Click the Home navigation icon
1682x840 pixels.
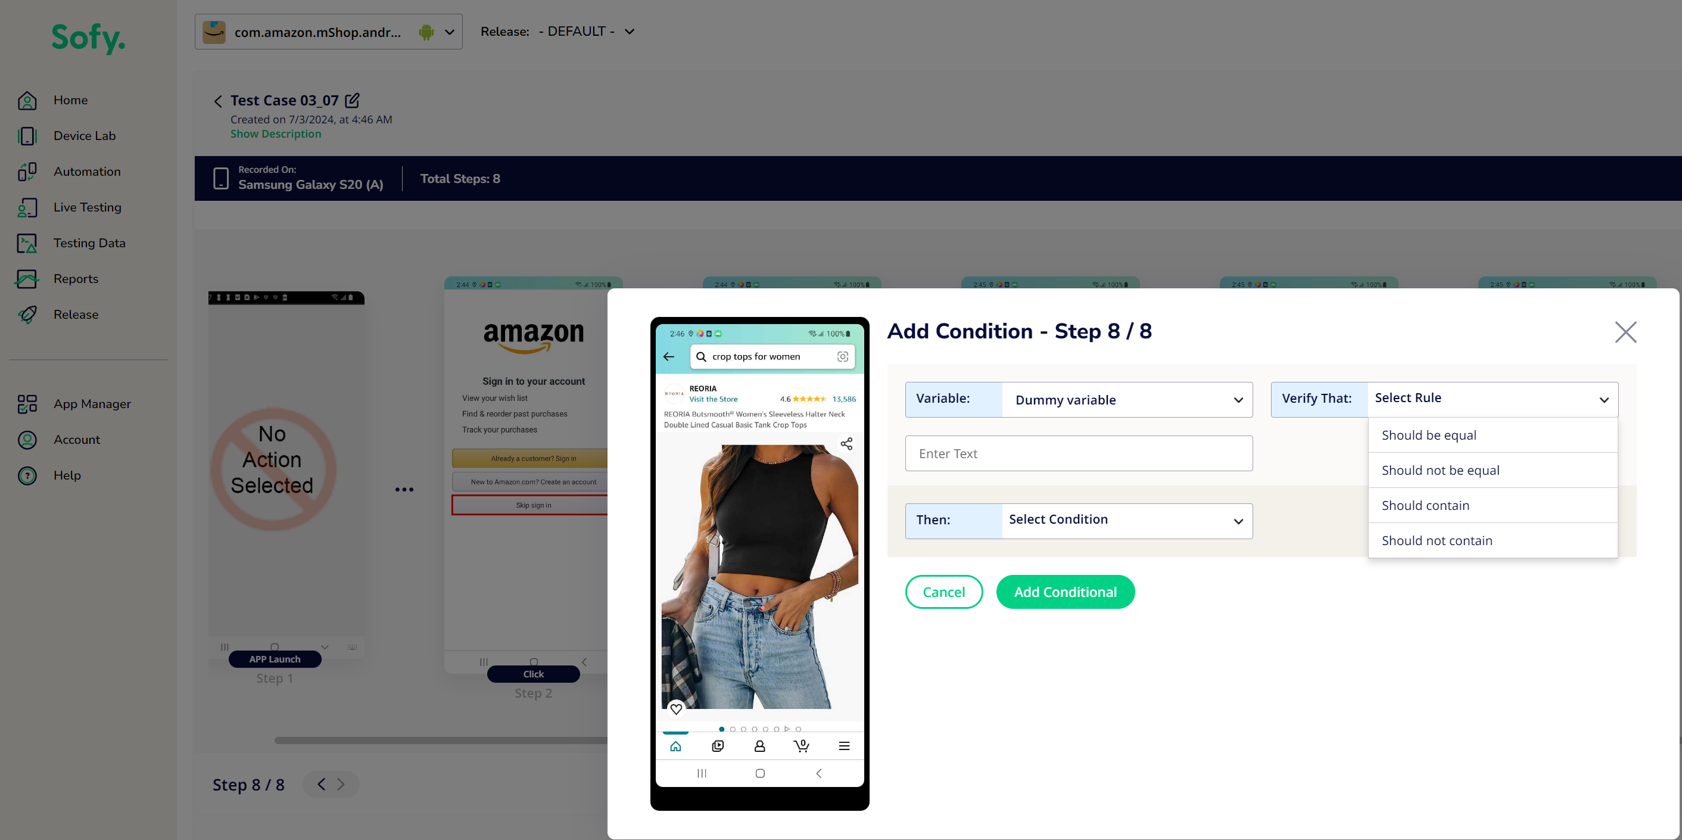pos(29,99)
